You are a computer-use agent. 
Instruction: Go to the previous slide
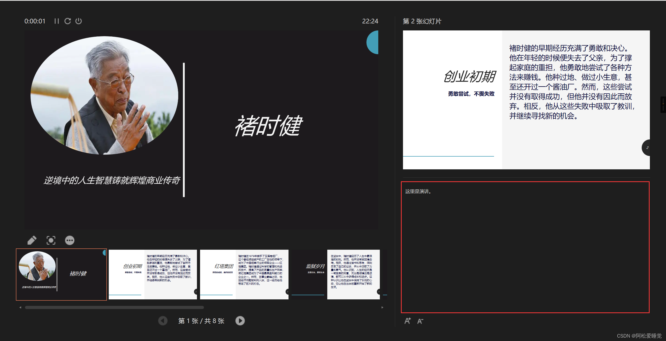coord(163,321)
